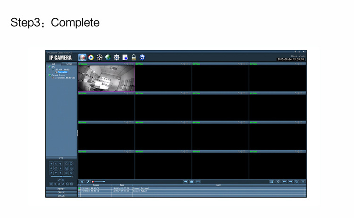Open the live view camera icon
The image size is (354, 218).
tap(82, 57)
